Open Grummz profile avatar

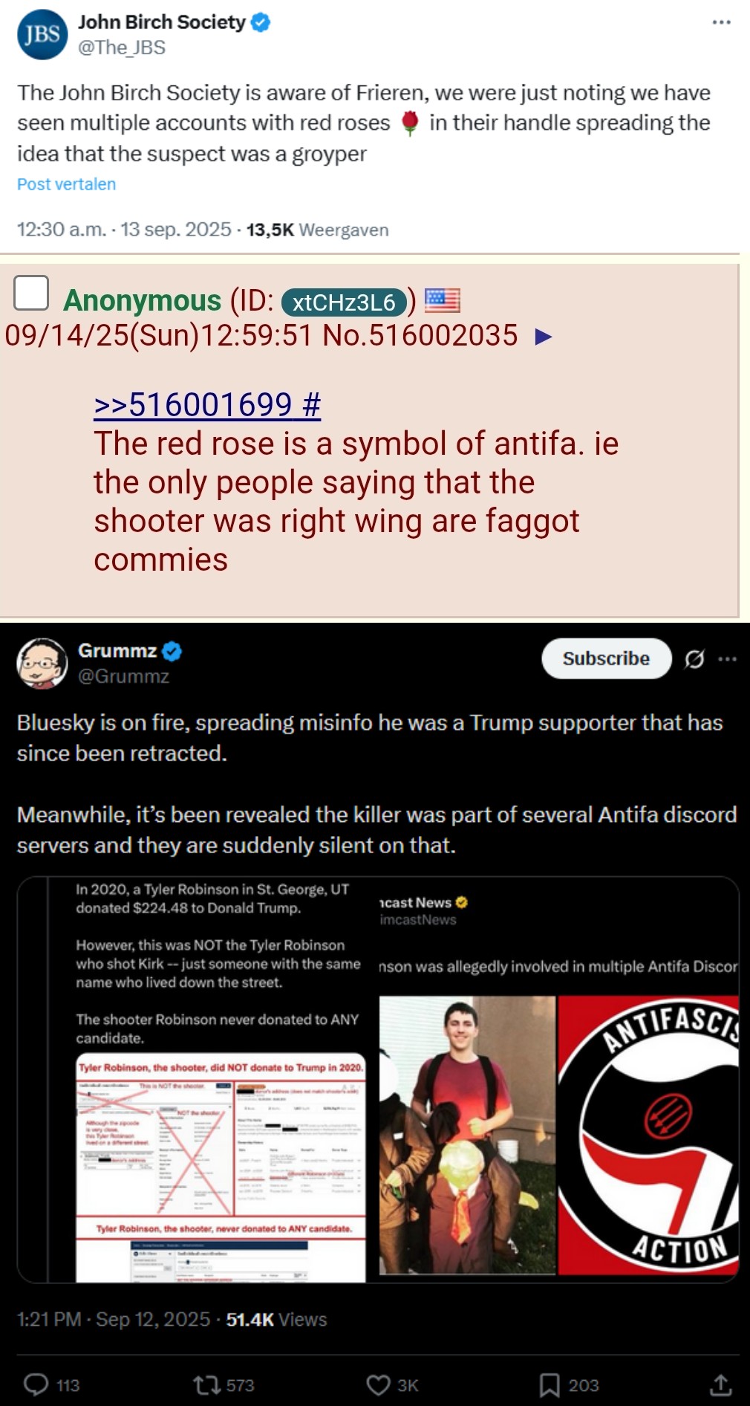[x=42, y=663]
